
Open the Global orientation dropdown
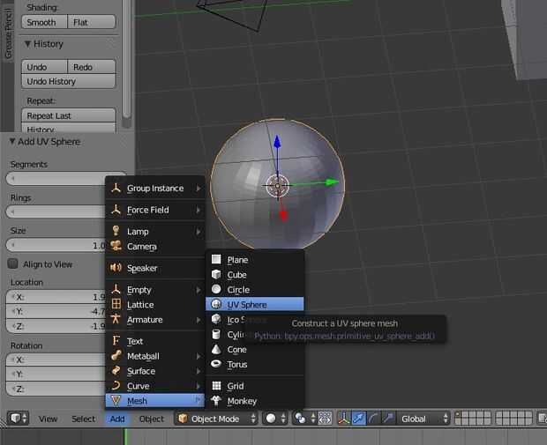pyautogui.click(x=423, y=419)
